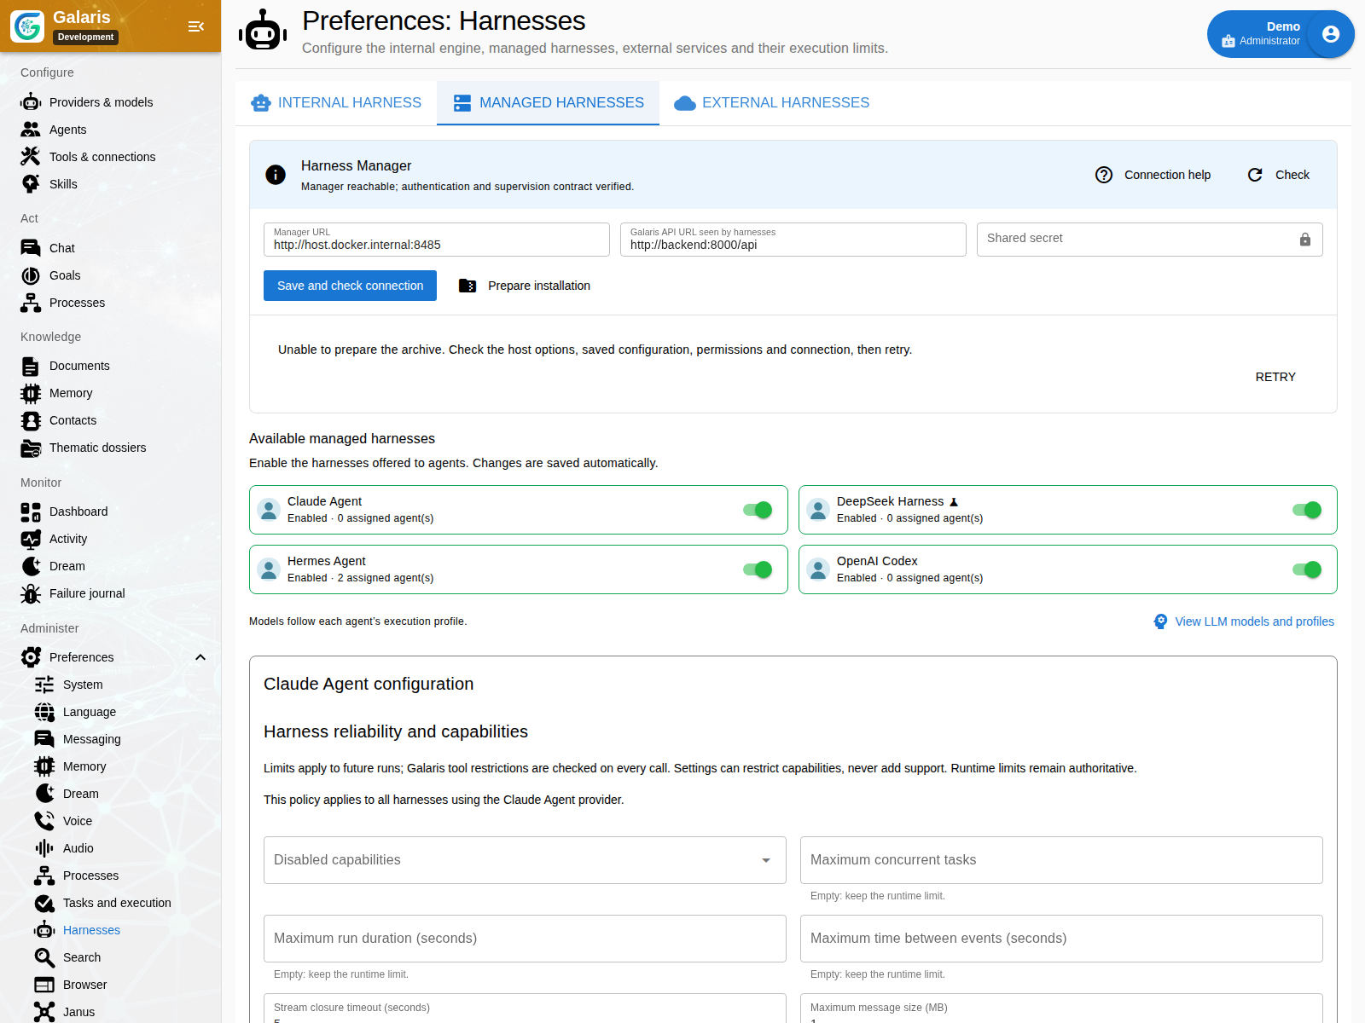Switch to the External Harnesses tab
This screenshot has width=1365, height=1023.
[771, 103]
